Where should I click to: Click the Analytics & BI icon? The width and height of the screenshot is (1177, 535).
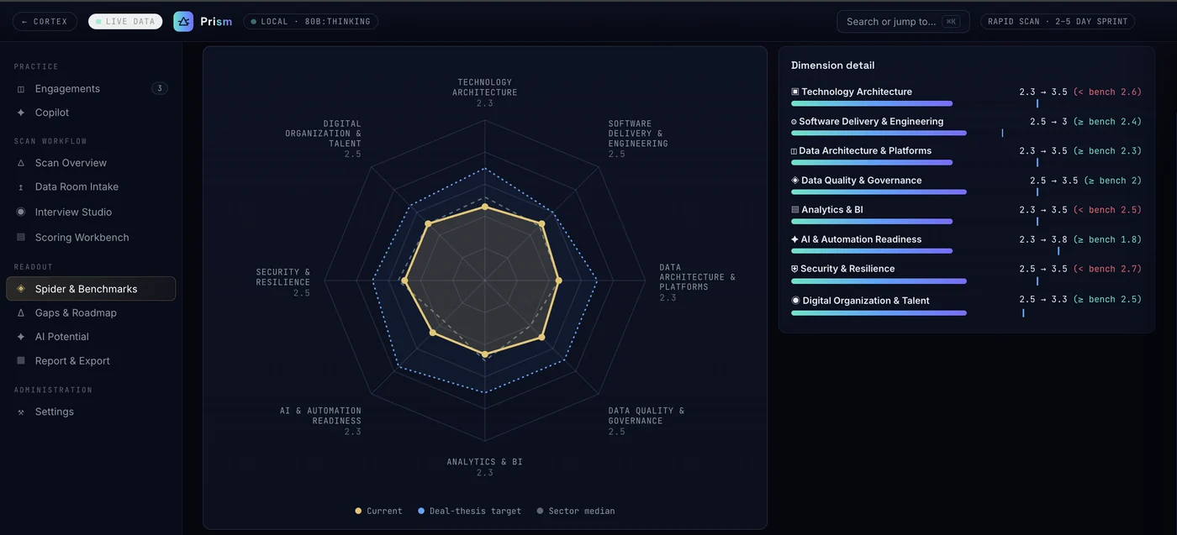[x=795, y=210]
